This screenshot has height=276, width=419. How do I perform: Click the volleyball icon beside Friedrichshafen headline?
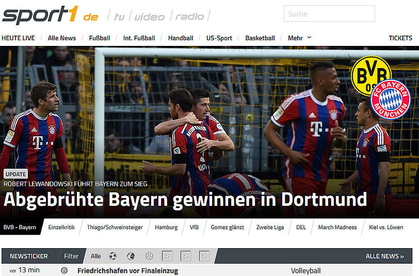point(65,271)
